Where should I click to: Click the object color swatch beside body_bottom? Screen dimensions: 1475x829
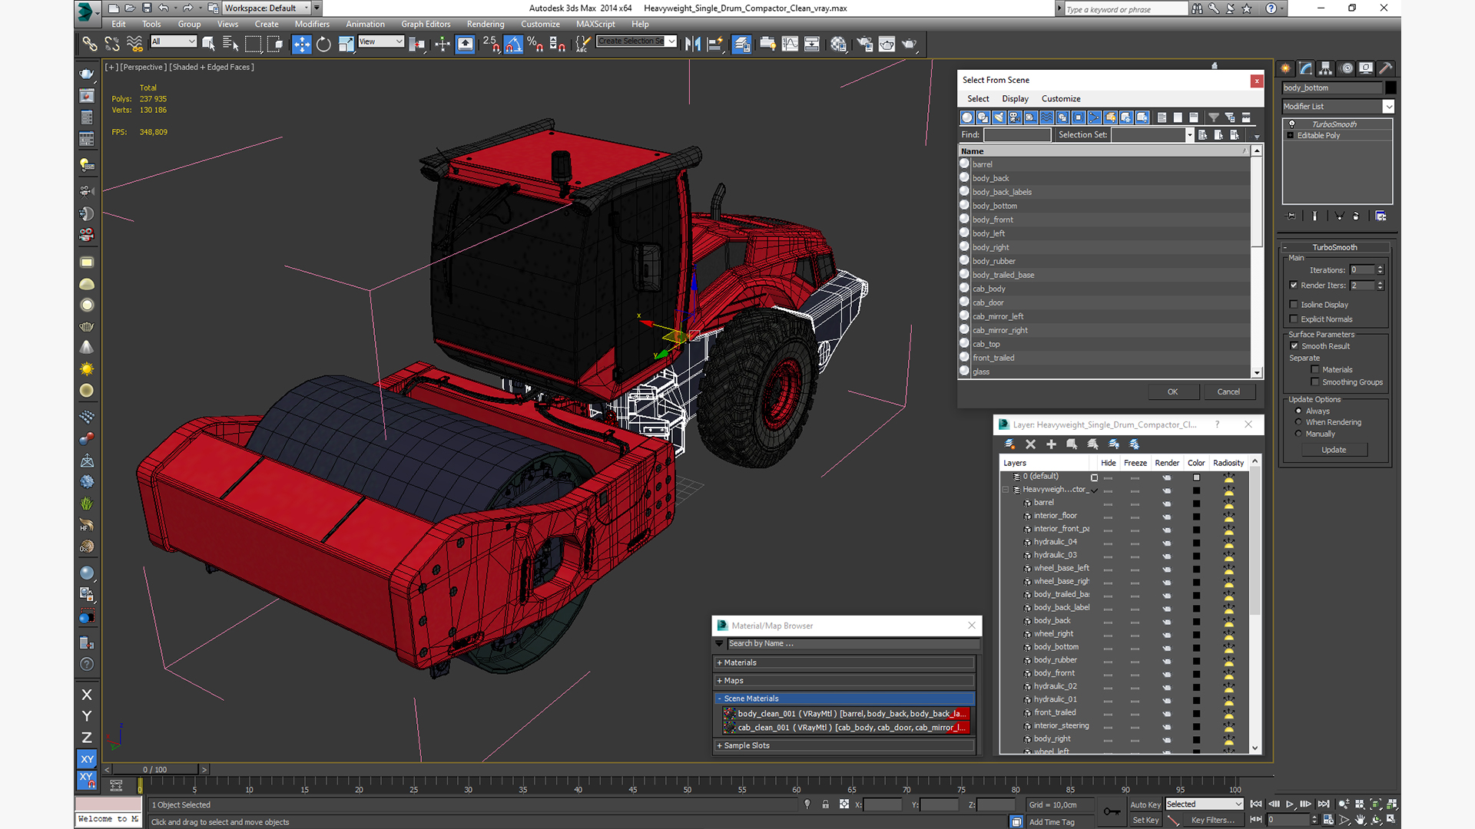pyautogui.click(x=1390, y=88)
